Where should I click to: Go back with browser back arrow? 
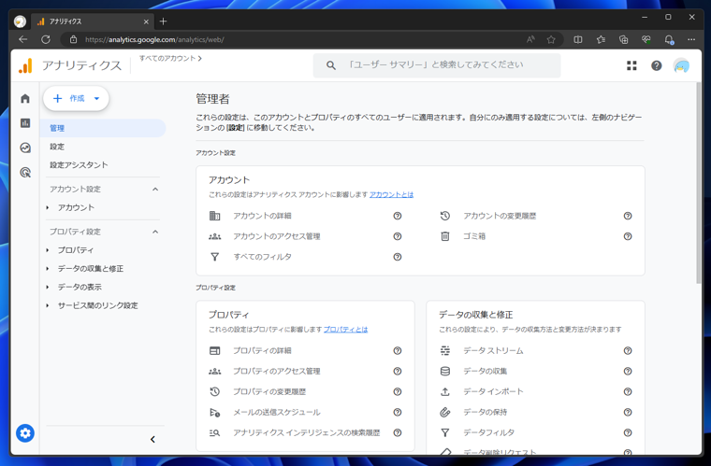22,39
